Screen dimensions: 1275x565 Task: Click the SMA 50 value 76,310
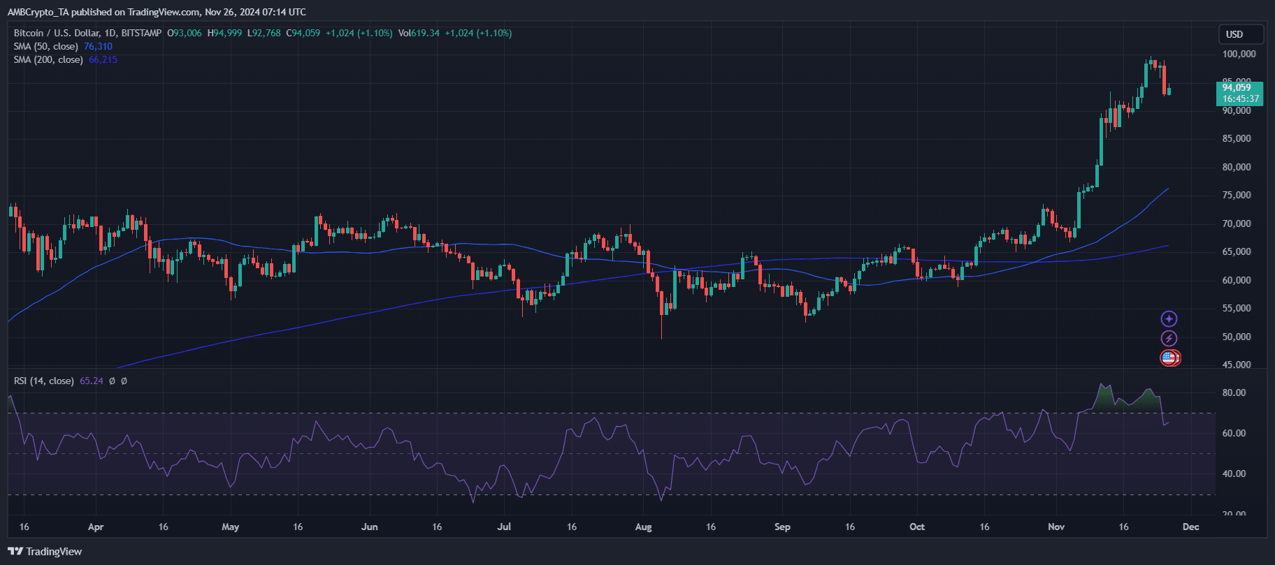click(98, 46)
